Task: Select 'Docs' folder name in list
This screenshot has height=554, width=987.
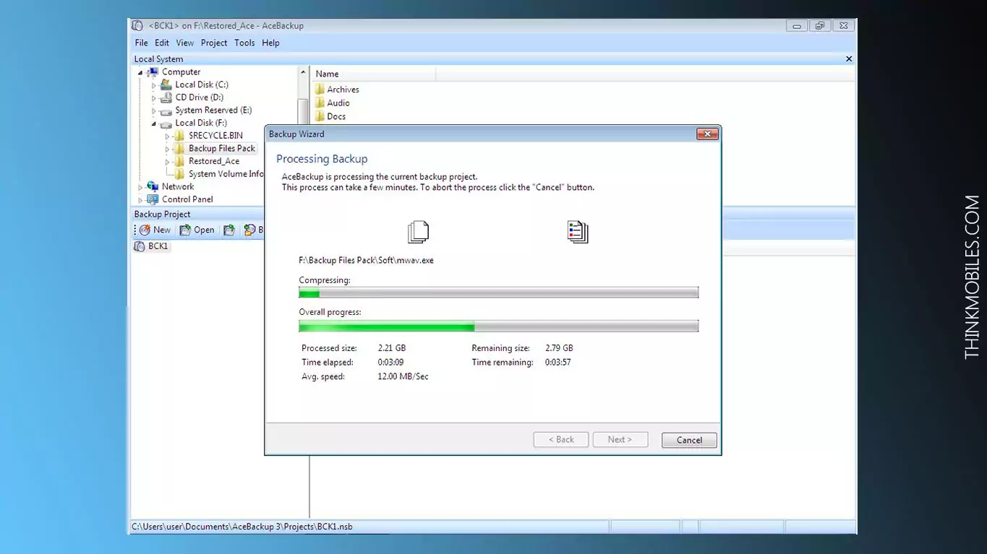Action: (336, 116)
